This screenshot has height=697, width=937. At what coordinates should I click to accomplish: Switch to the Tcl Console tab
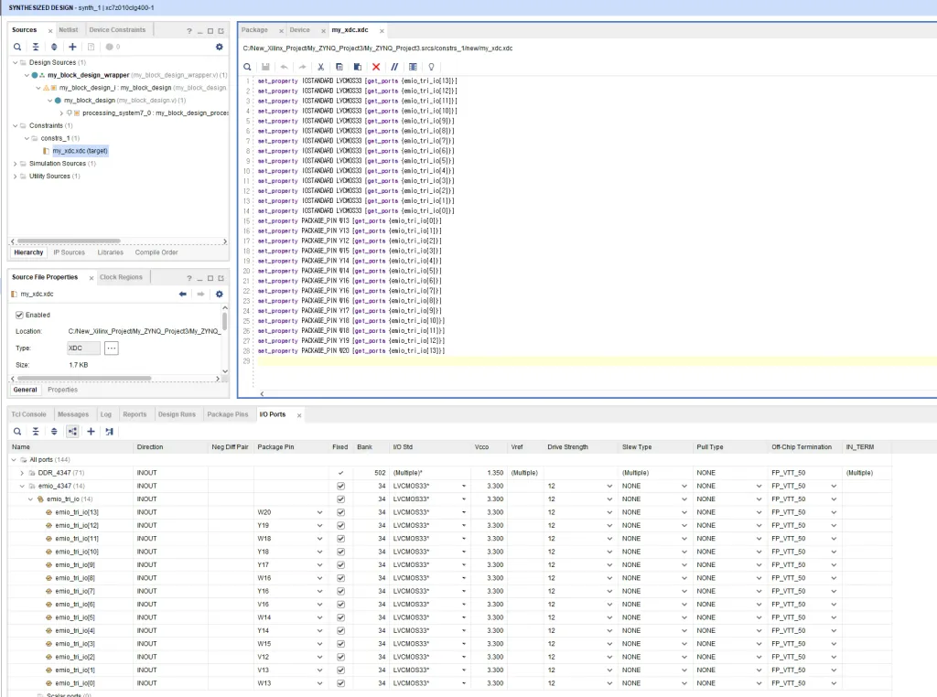[x=28, y=414]
